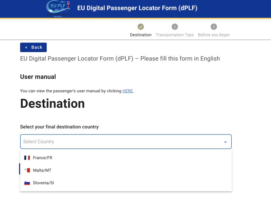Click the Maltese flag icon
Screen dimensions: 271x198
27,170
